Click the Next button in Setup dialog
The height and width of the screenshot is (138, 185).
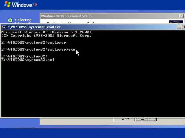point(146,119)
